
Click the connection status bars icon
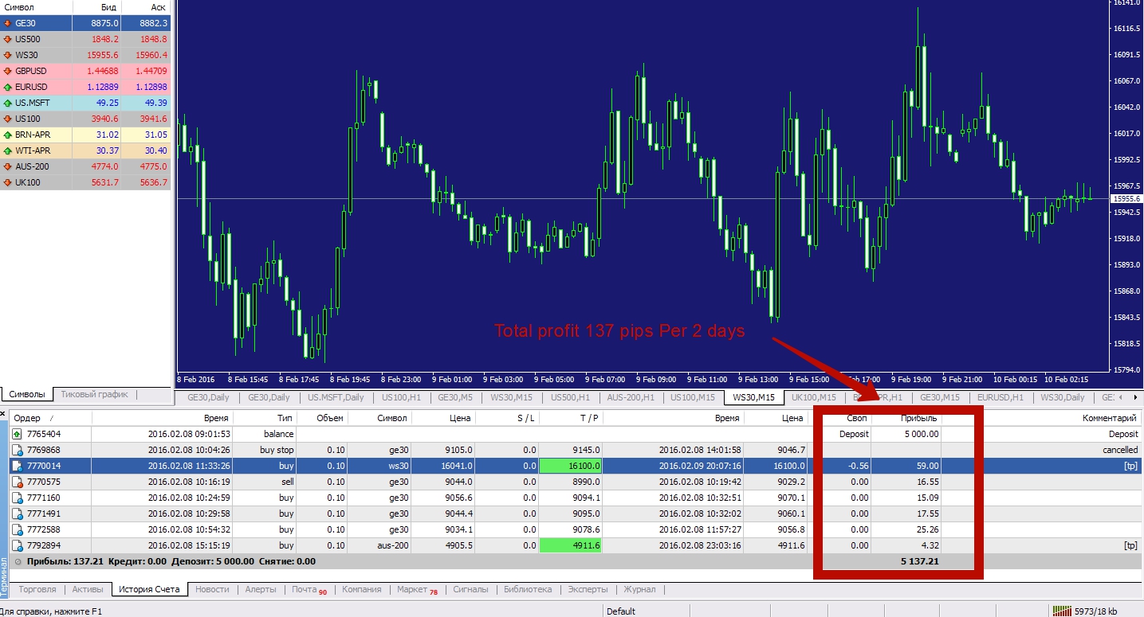pos(1064,611)
